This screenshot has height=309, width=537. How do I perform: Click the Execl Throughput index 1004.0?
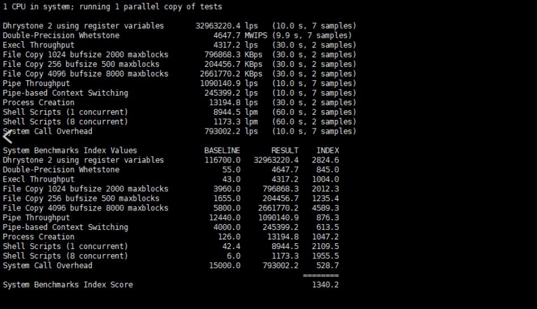325,179
